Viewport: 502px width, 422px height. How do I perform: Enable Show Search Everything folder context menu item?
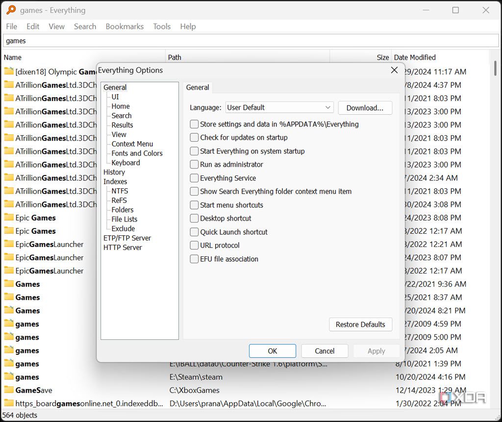click(194, 191)
